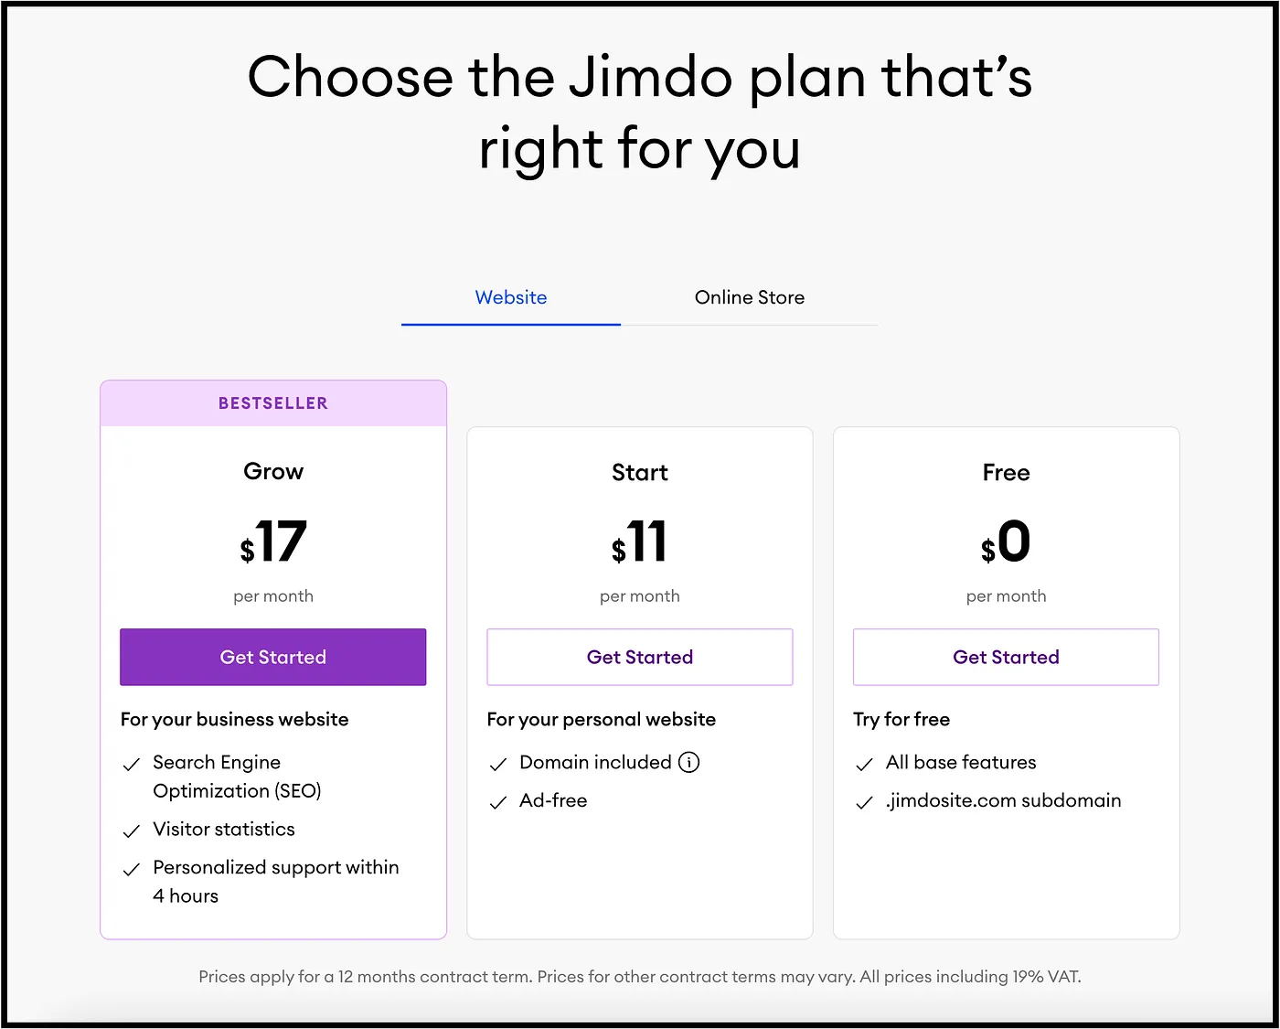Click the $0 price on Free plan
1280x1029 pixels.
[x=1006, y=541]
